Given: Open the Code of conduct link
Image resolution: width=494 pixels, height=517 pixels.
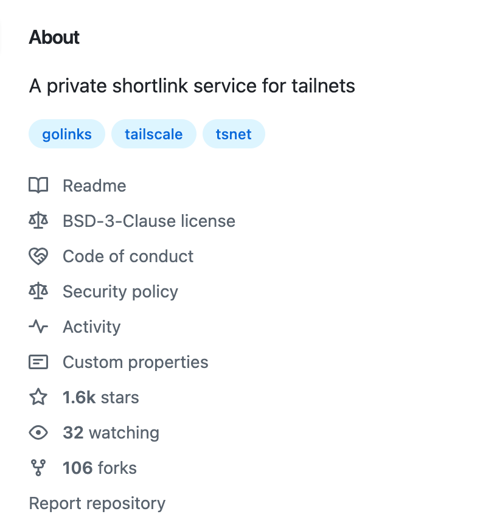Looking at the screenshot, I should pyautogui.click(x=128, y=256).
